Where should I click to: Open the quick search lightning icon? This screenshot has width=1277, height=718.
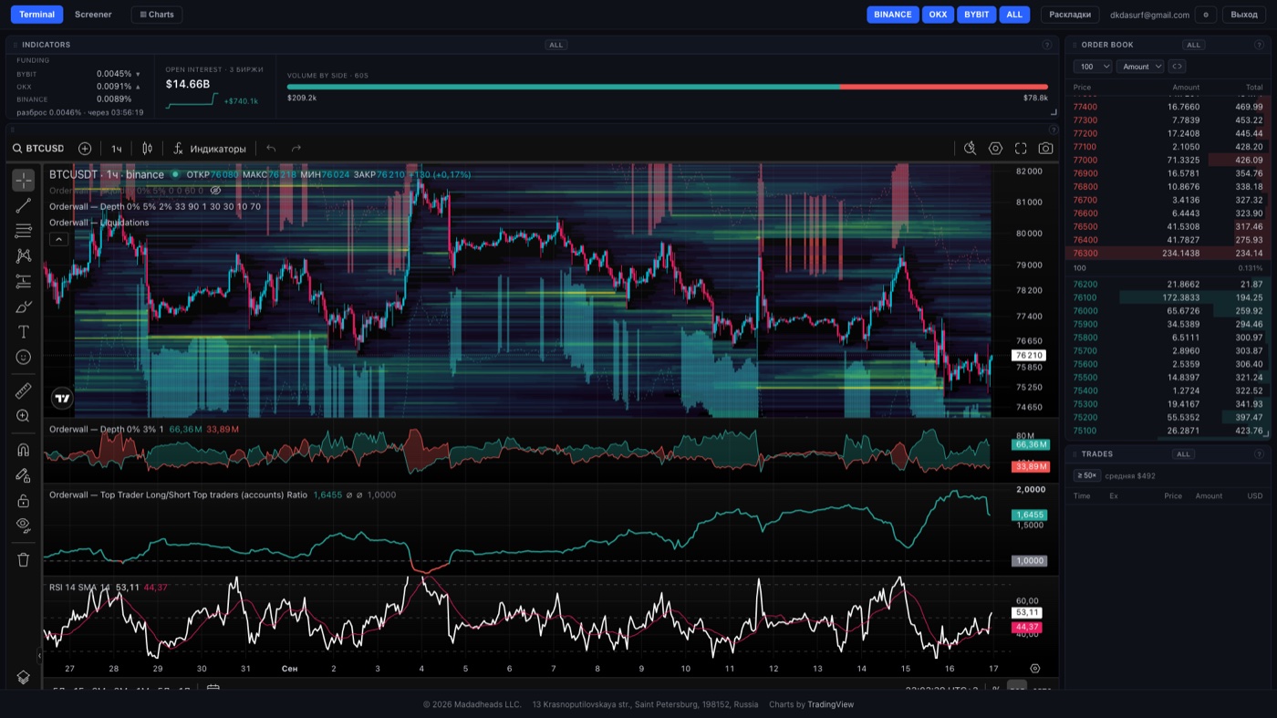pyautogui.click(x=971, y=149)
